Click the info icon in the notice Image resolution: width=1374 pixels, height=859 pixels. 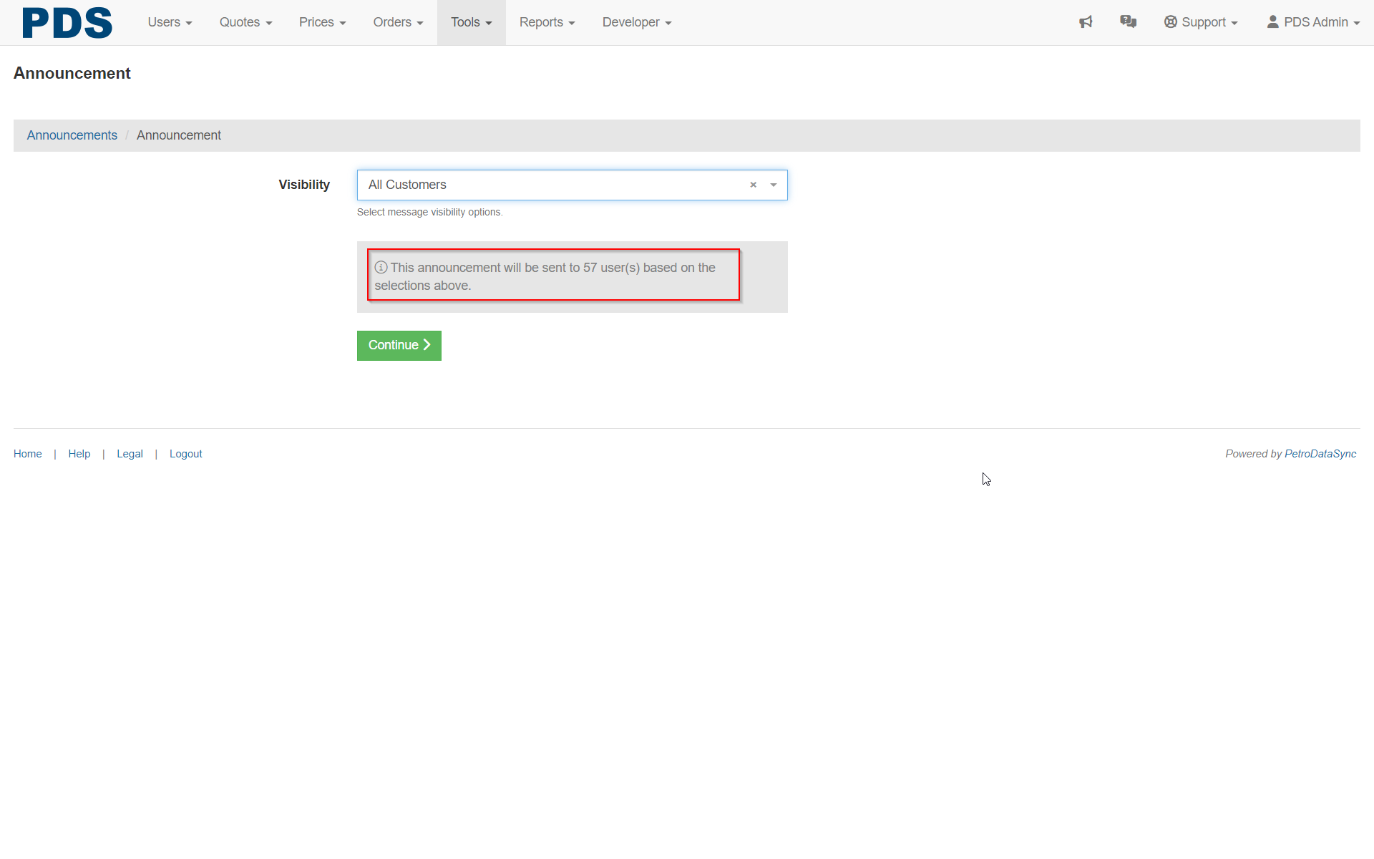(x=381, y=267)
